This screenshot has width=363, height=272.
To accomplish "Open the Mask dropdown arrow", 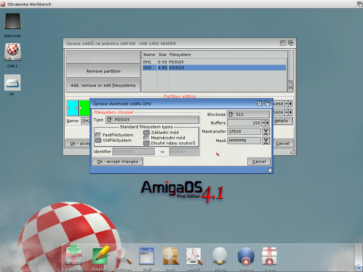I will pos(266,141).
